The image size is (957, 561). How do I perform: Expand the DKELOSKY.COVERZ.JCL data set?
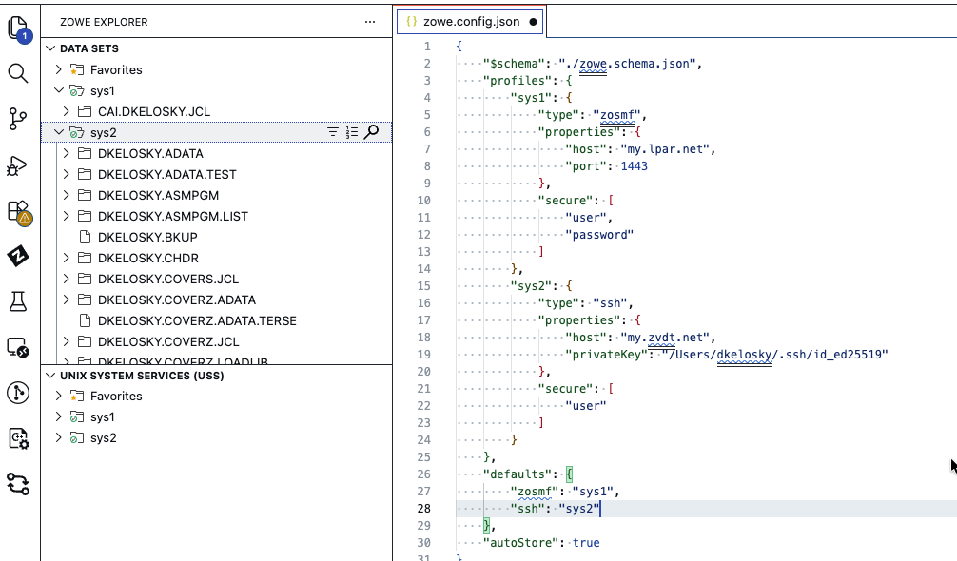pos(67,341)
